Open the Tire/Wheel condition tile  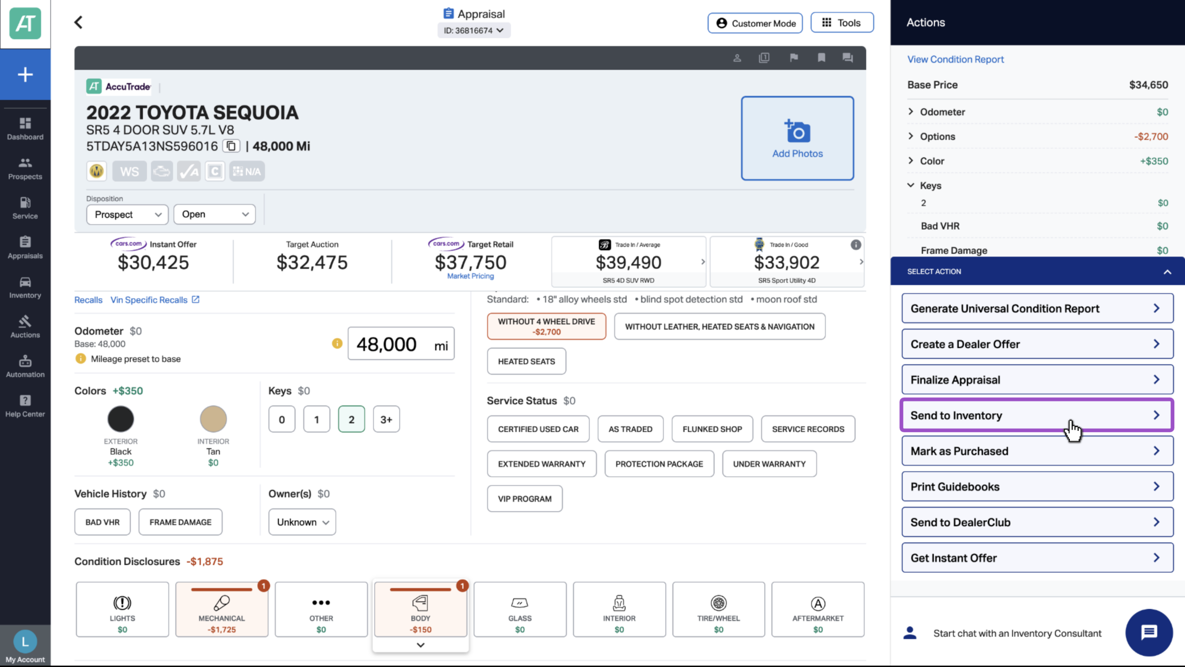(x=718, y=610)
